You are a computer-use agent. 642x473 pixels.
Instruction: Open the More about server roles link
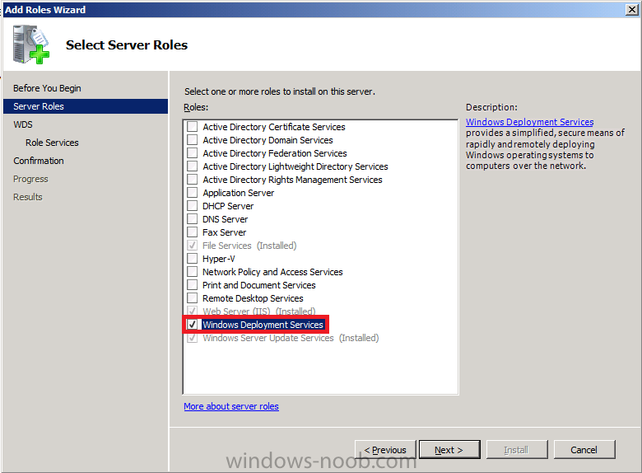231,406
